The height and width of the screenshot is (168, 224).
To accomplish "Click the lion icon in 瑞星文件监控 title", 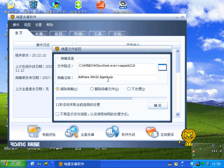I will (x=57, y=49).
